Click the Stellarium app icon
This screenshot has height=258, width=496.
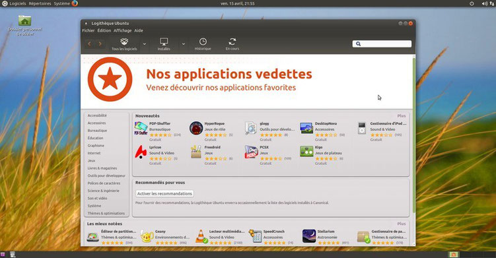point(308,236)
